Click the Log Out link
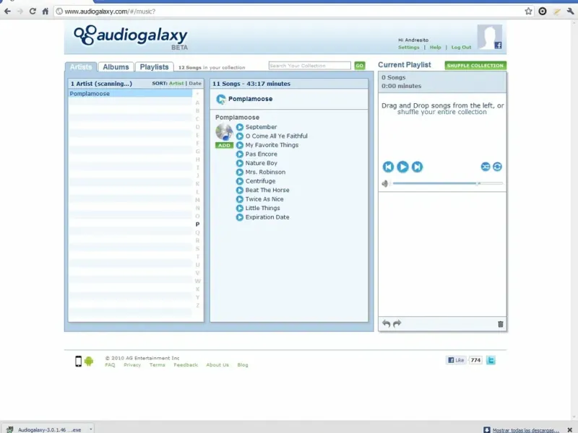Viewport: 578px width, 433px height. tap(461, 48)
